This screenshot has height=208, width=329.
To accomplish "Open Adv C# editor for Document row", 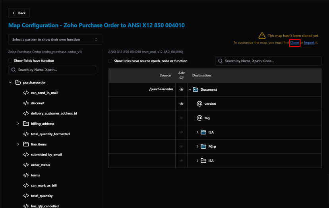I will pos(181,89).
